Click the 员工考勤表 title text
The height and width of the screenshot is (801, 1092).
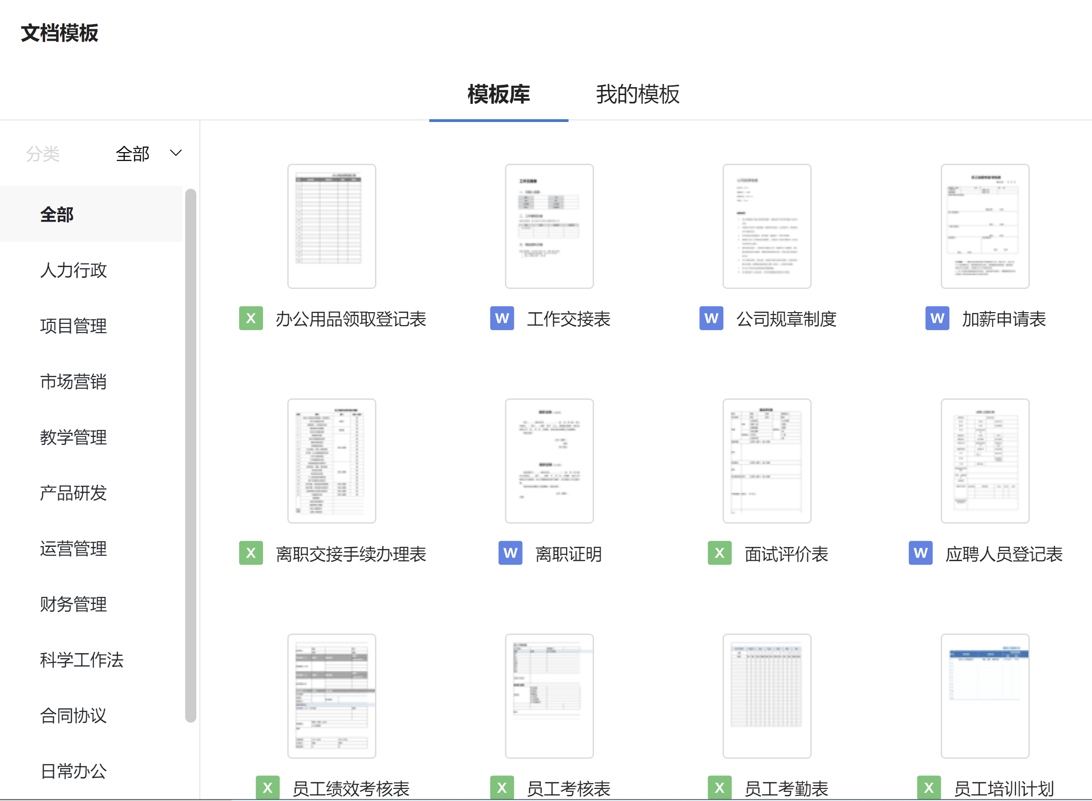pyautogui.click(x=786, y=788)
